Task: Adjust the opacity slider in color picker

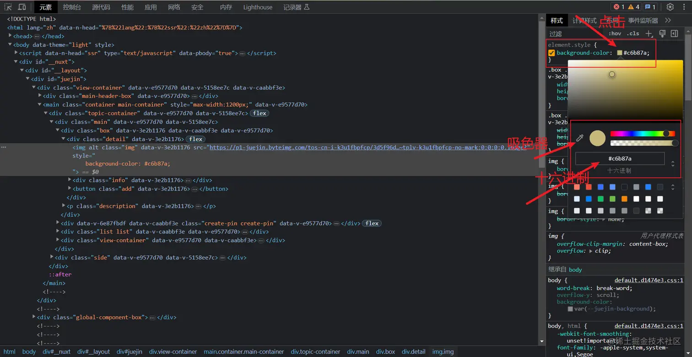Action: pos(643,144)
